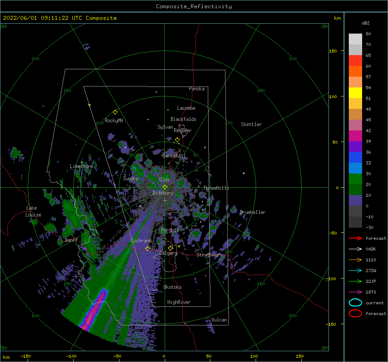Select the Olds label near radar center
Image resolution: width=388 pixels, height=362 pixels.
coord(164,179)
